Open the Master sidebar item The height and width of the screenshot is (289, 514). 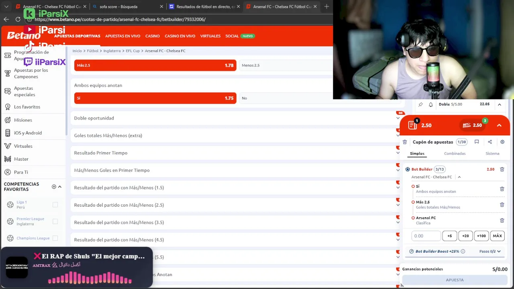(33, 159)
